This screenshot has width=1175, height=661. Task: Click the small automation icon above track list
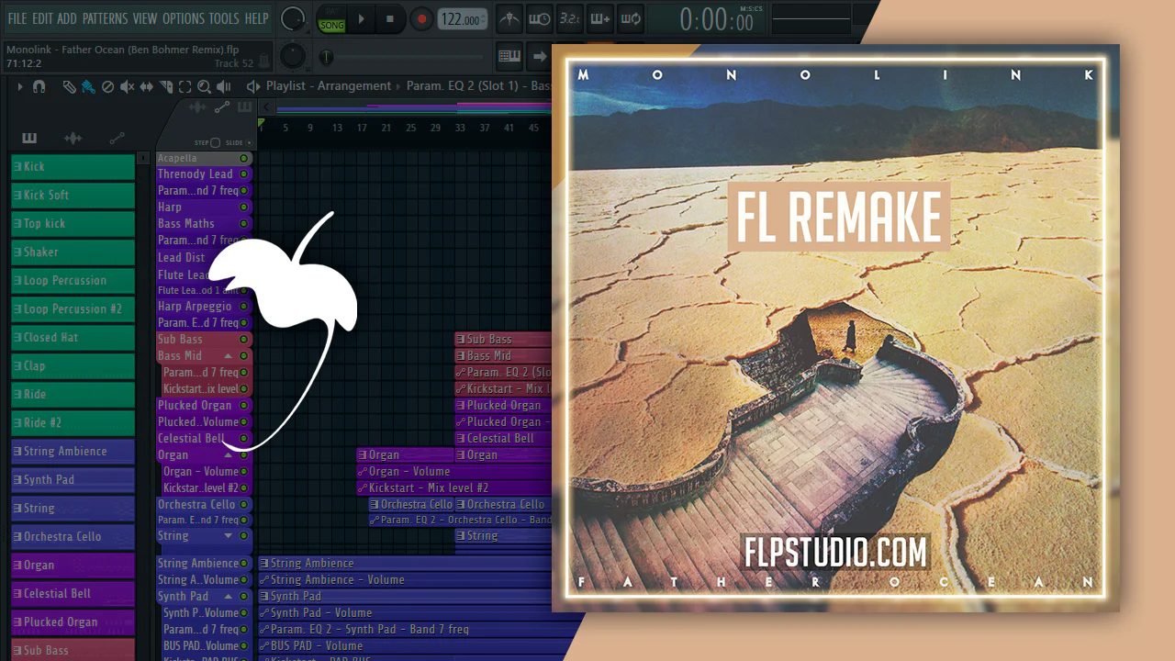click(221, 107)
